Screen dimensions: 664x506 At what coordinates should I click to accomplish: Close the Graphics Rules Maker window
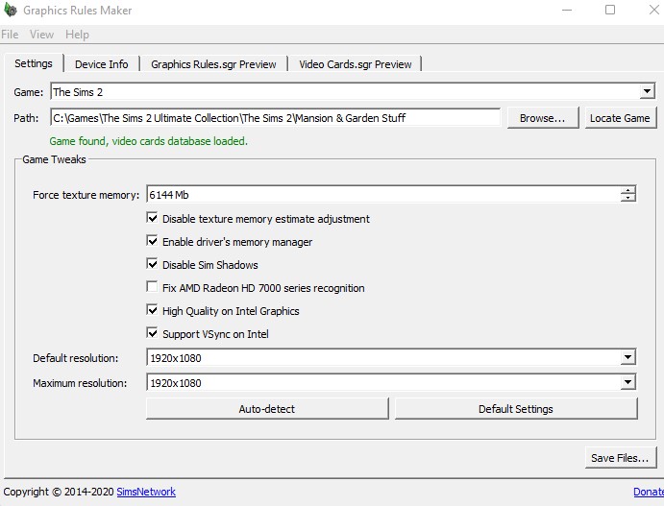pyautogui.click(x=654, y=10)
